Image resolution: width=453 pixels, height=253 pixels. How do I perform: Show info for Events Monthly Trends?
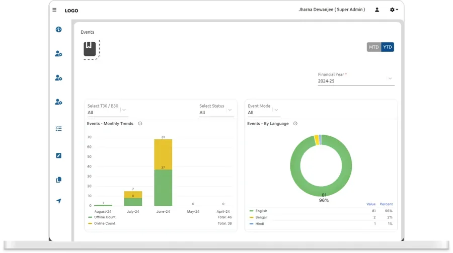(140, 124)
